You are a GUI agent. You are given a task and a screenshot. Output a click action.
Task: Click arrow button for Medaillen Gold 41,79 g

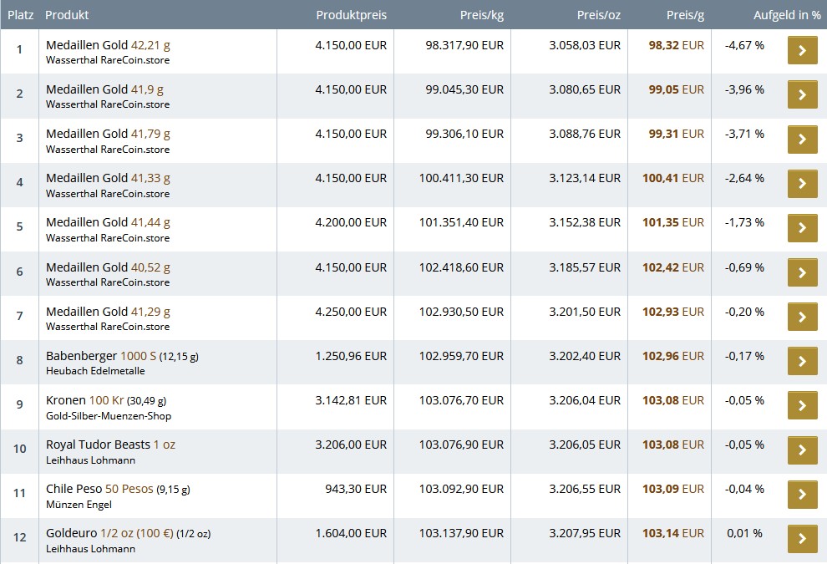pos(802,140)
